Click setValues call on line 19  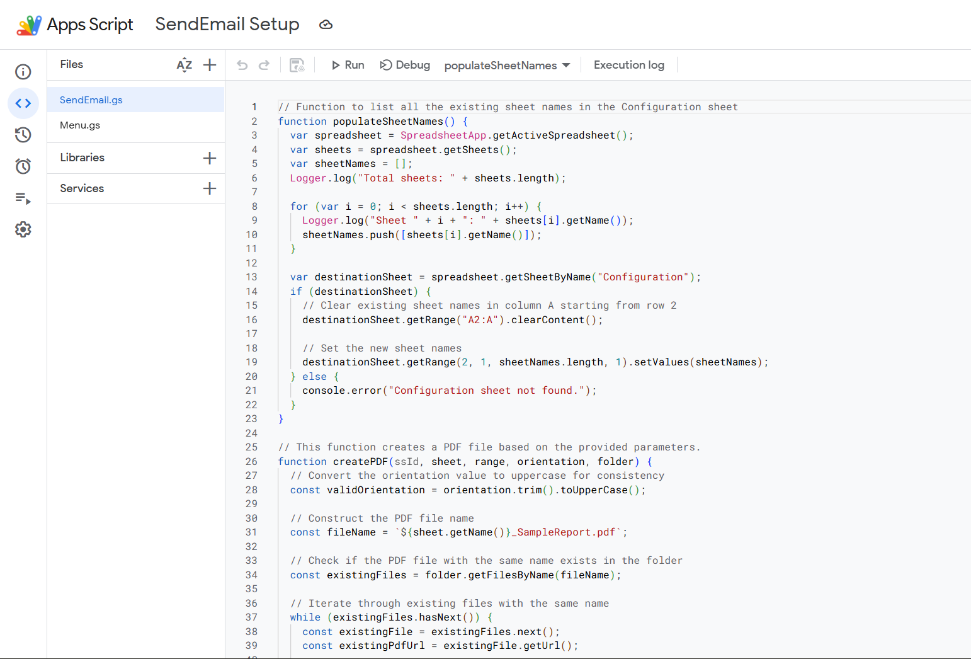click(661, 362)
